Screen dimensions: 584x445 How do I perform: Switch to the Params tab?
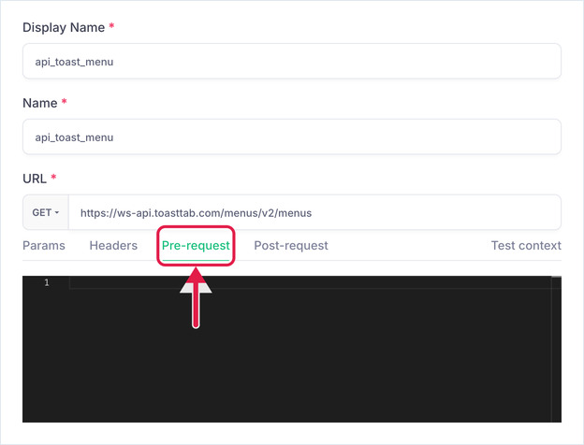(44, 246)
